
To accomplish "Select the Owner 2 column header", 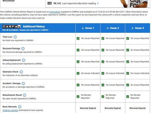I will coord(113,28).
